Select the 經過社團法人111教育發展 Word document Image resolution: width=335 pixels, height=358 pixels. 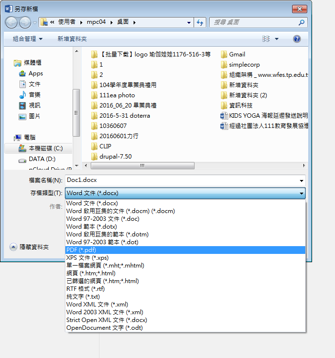264,126
